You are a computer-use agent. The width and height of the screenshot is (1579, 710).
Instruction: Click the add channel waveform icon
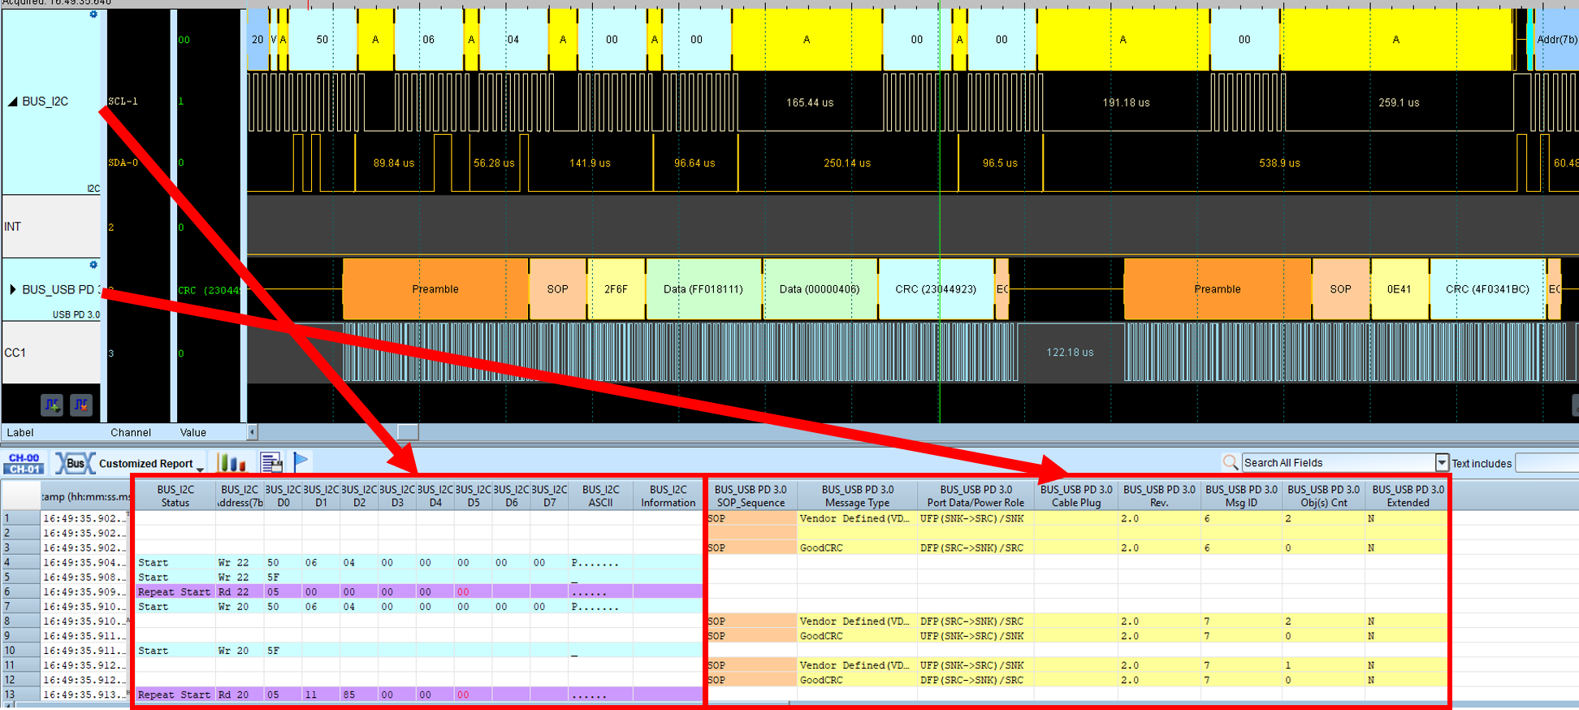point(52,404)
